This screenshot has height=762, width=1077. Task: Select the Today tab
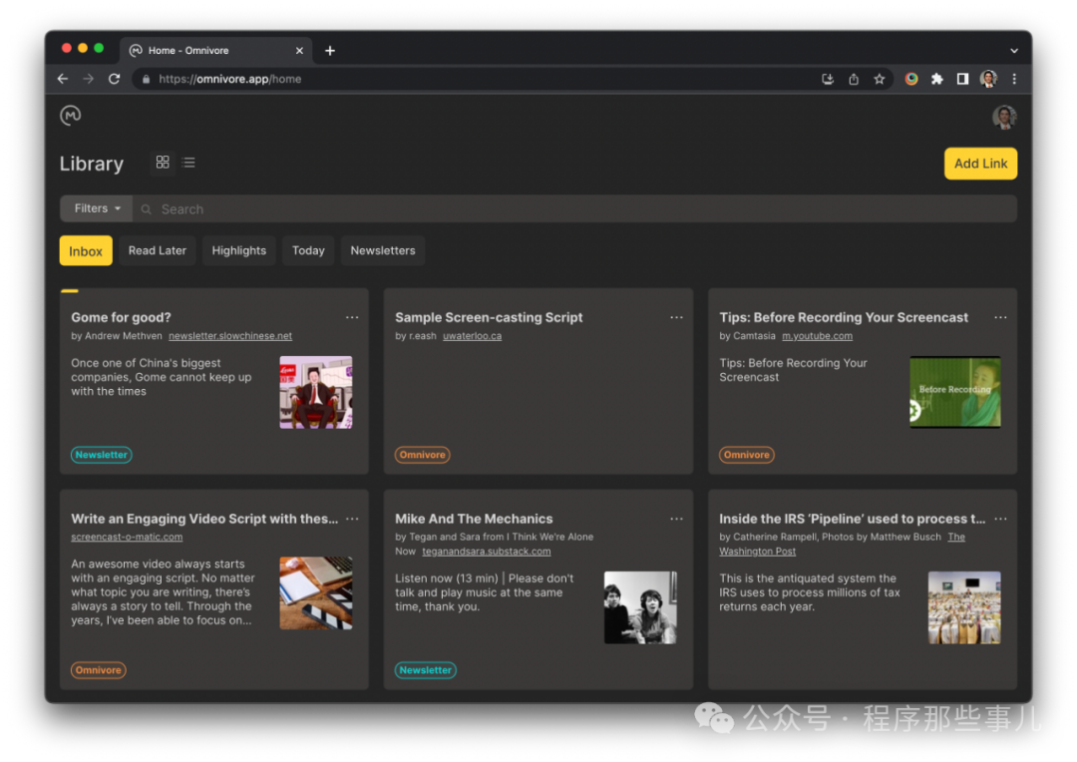tap(308, 250)
